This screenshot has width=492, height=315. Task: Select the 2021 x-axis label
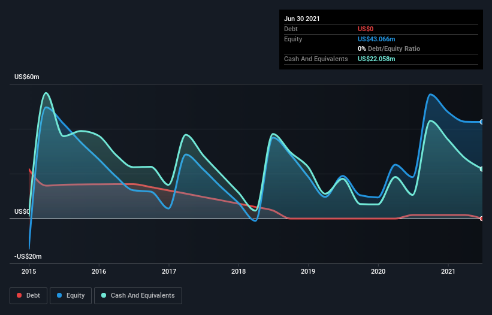(448, 271)
